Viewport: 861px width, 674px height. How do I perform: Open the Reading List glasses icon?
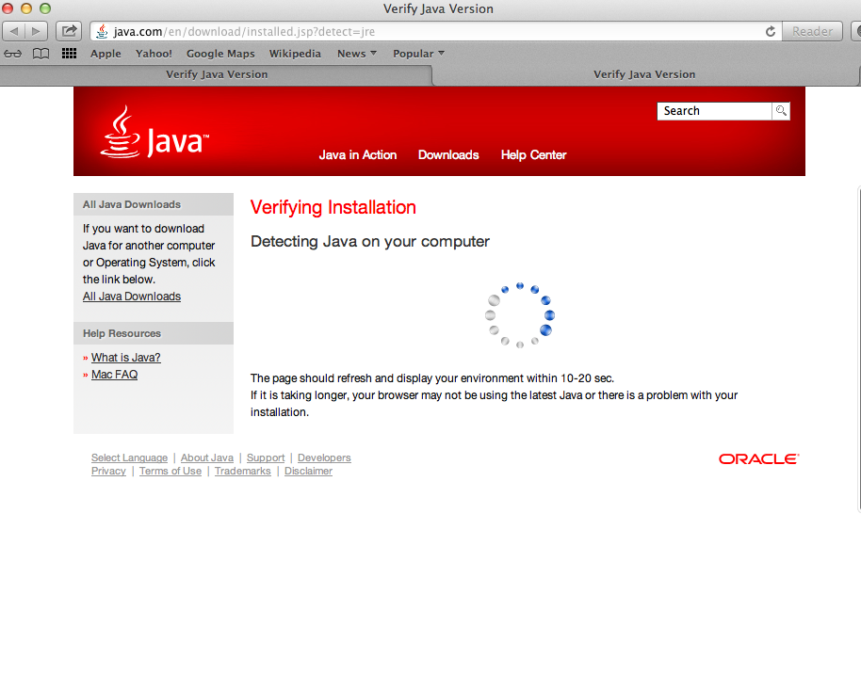point(12,54)
